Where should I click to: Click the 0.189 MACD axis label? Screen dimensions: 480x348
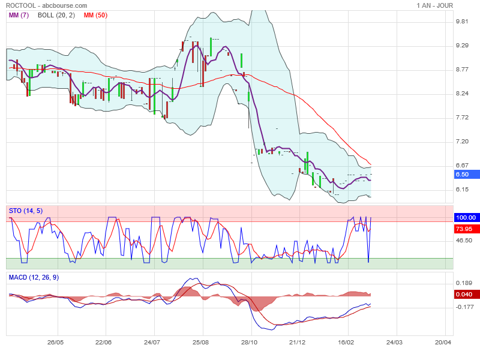tap(464, 283)
